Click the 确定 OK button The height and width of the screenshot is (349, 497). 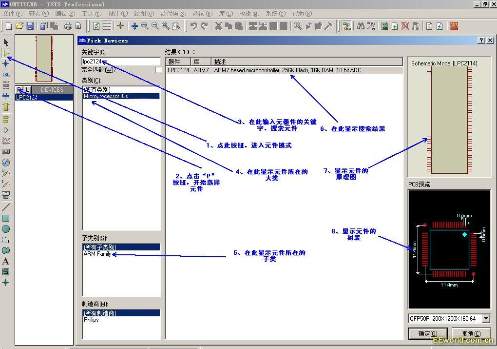(x=428, y=334)
